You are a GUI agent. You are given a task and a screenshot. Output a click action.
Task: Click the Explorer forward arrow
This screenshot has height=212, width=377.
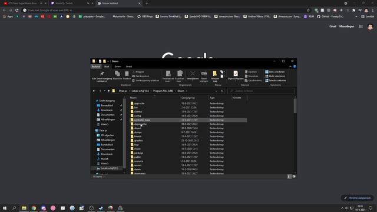(x=100, y=91)
